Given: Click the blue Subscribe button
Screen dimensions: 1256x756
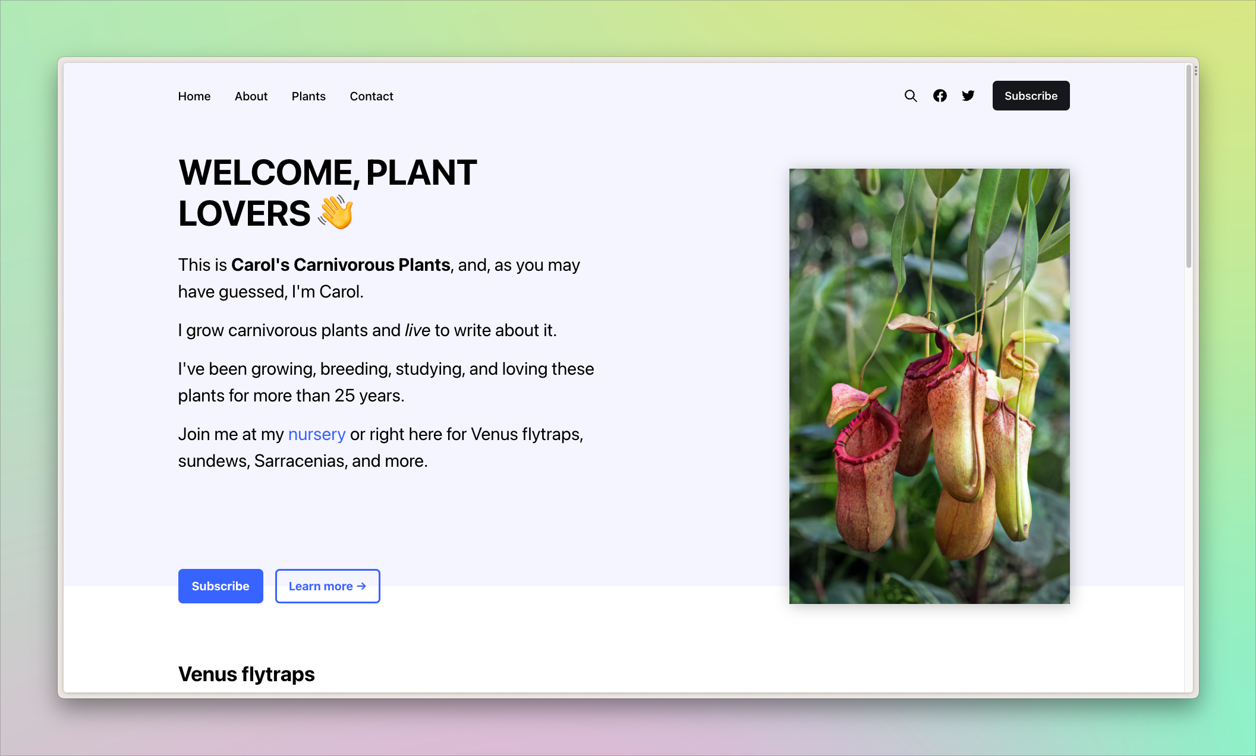Looking at the screenshot, I should pyautogui.click(x=221, y=586).
